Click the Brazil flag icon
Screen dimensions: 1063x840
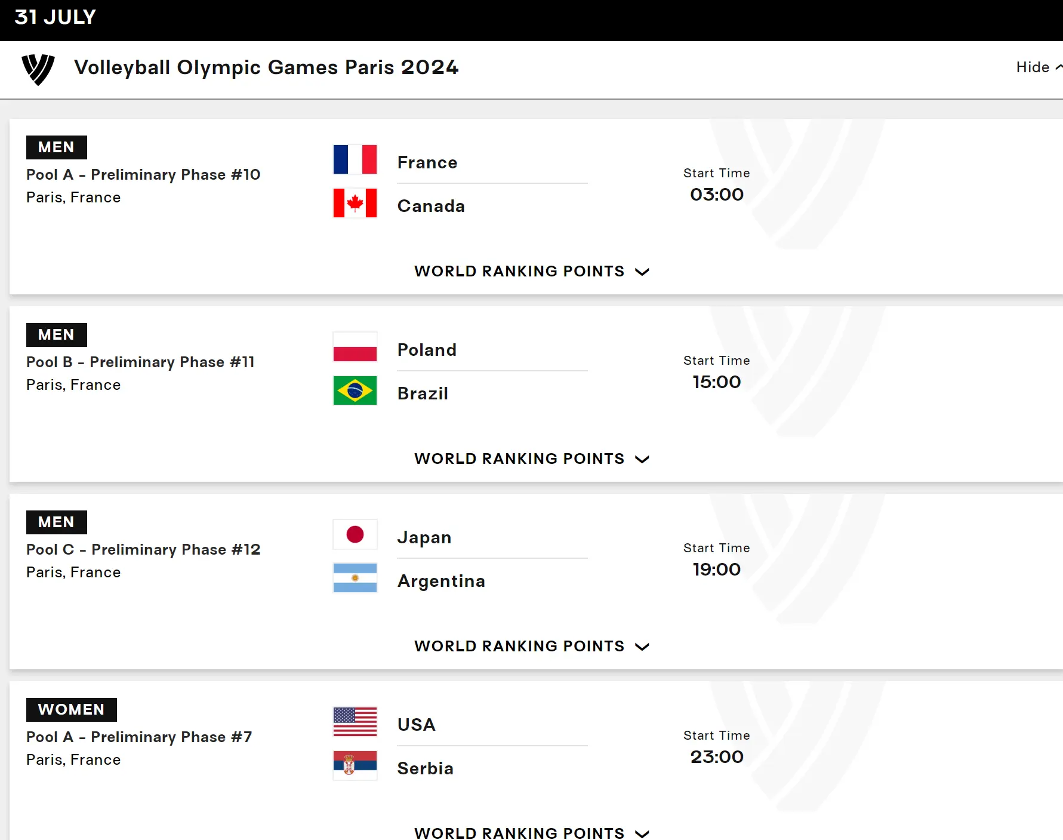(355, 390)
